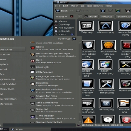Open the File menu

[x=58, y=6]
